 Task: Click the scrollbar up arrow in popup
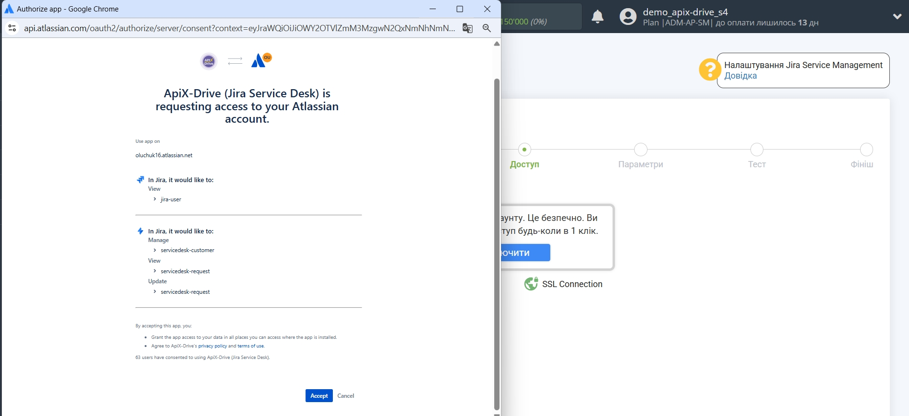point(497,44)
